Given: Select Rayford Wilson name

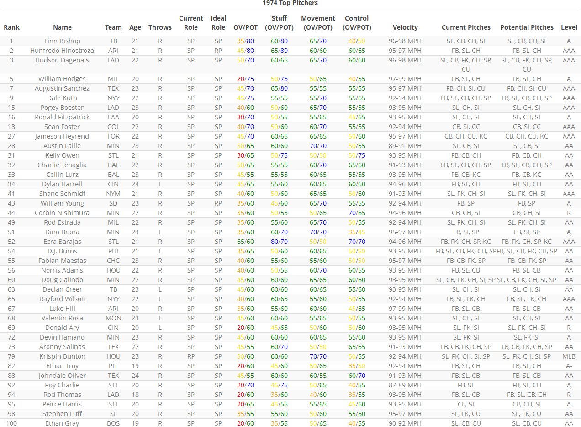Looking at the screenshot, I should (x=62, y=299).
